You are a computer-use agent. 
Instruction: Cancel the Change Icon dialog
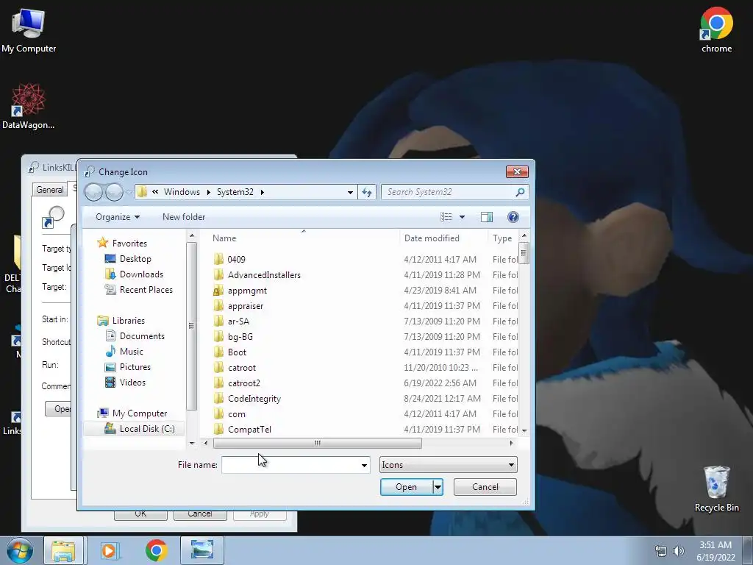[x=485, y=487]
